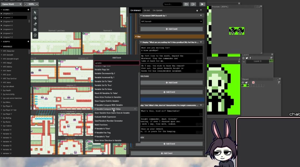The width and height of the screenshot is (300, 167).
Task: Switch to the On Init tab
Action: point(147,10)
